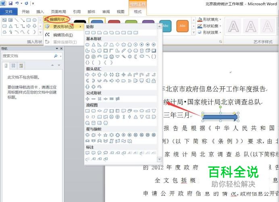Choose the cylinder (can) shape
Screen dimensions: 279x202
[x=142, y=50]
